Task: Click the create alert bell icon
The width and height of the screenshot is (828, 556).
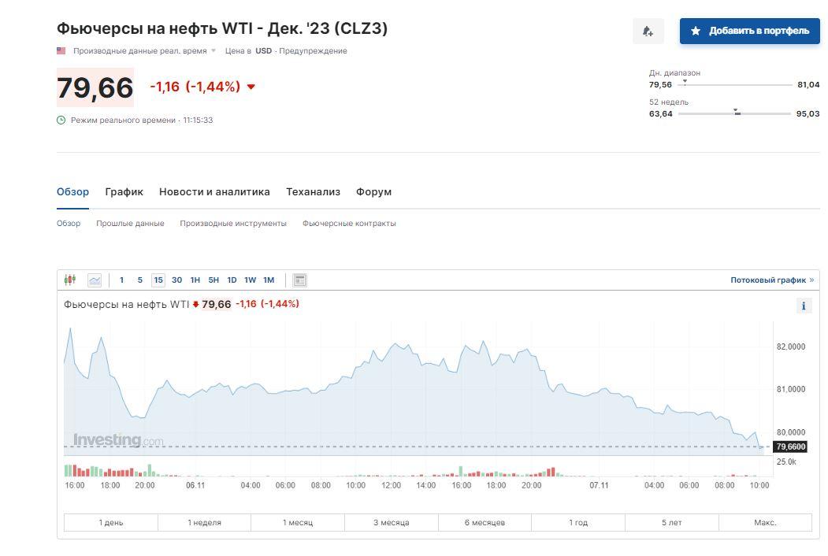Action: [648, 32]
